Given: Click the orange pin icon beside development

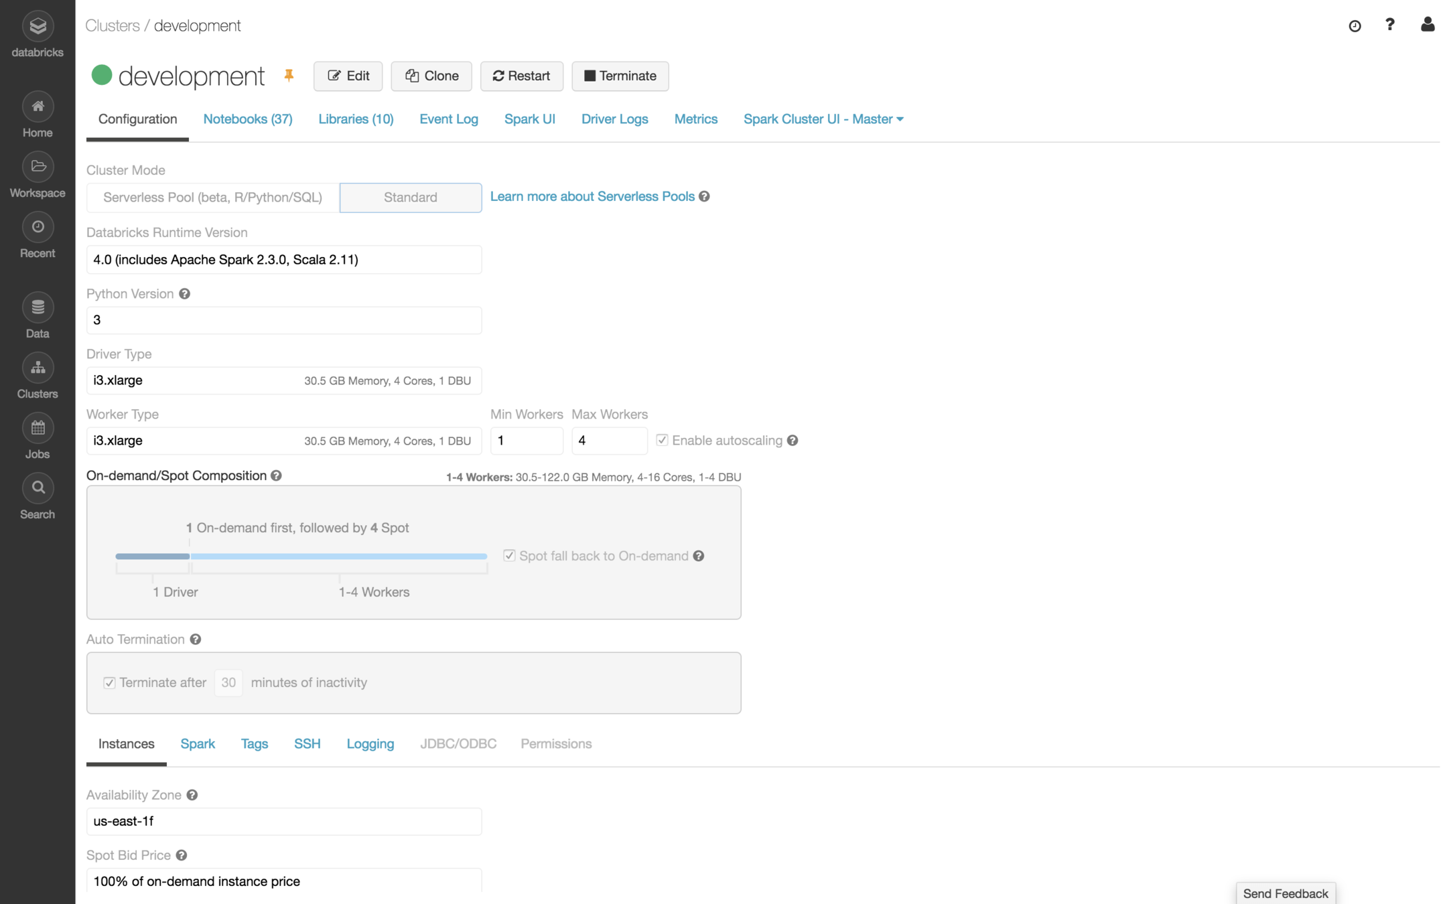Looking at the screenshot, I should click(x=289, y=75).
